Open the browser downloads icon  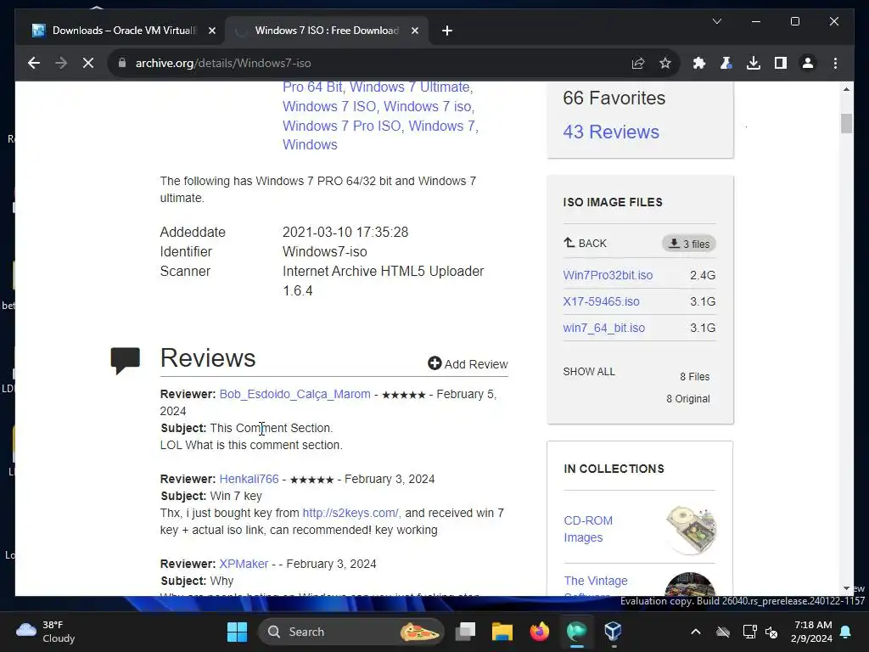point(754,63)
